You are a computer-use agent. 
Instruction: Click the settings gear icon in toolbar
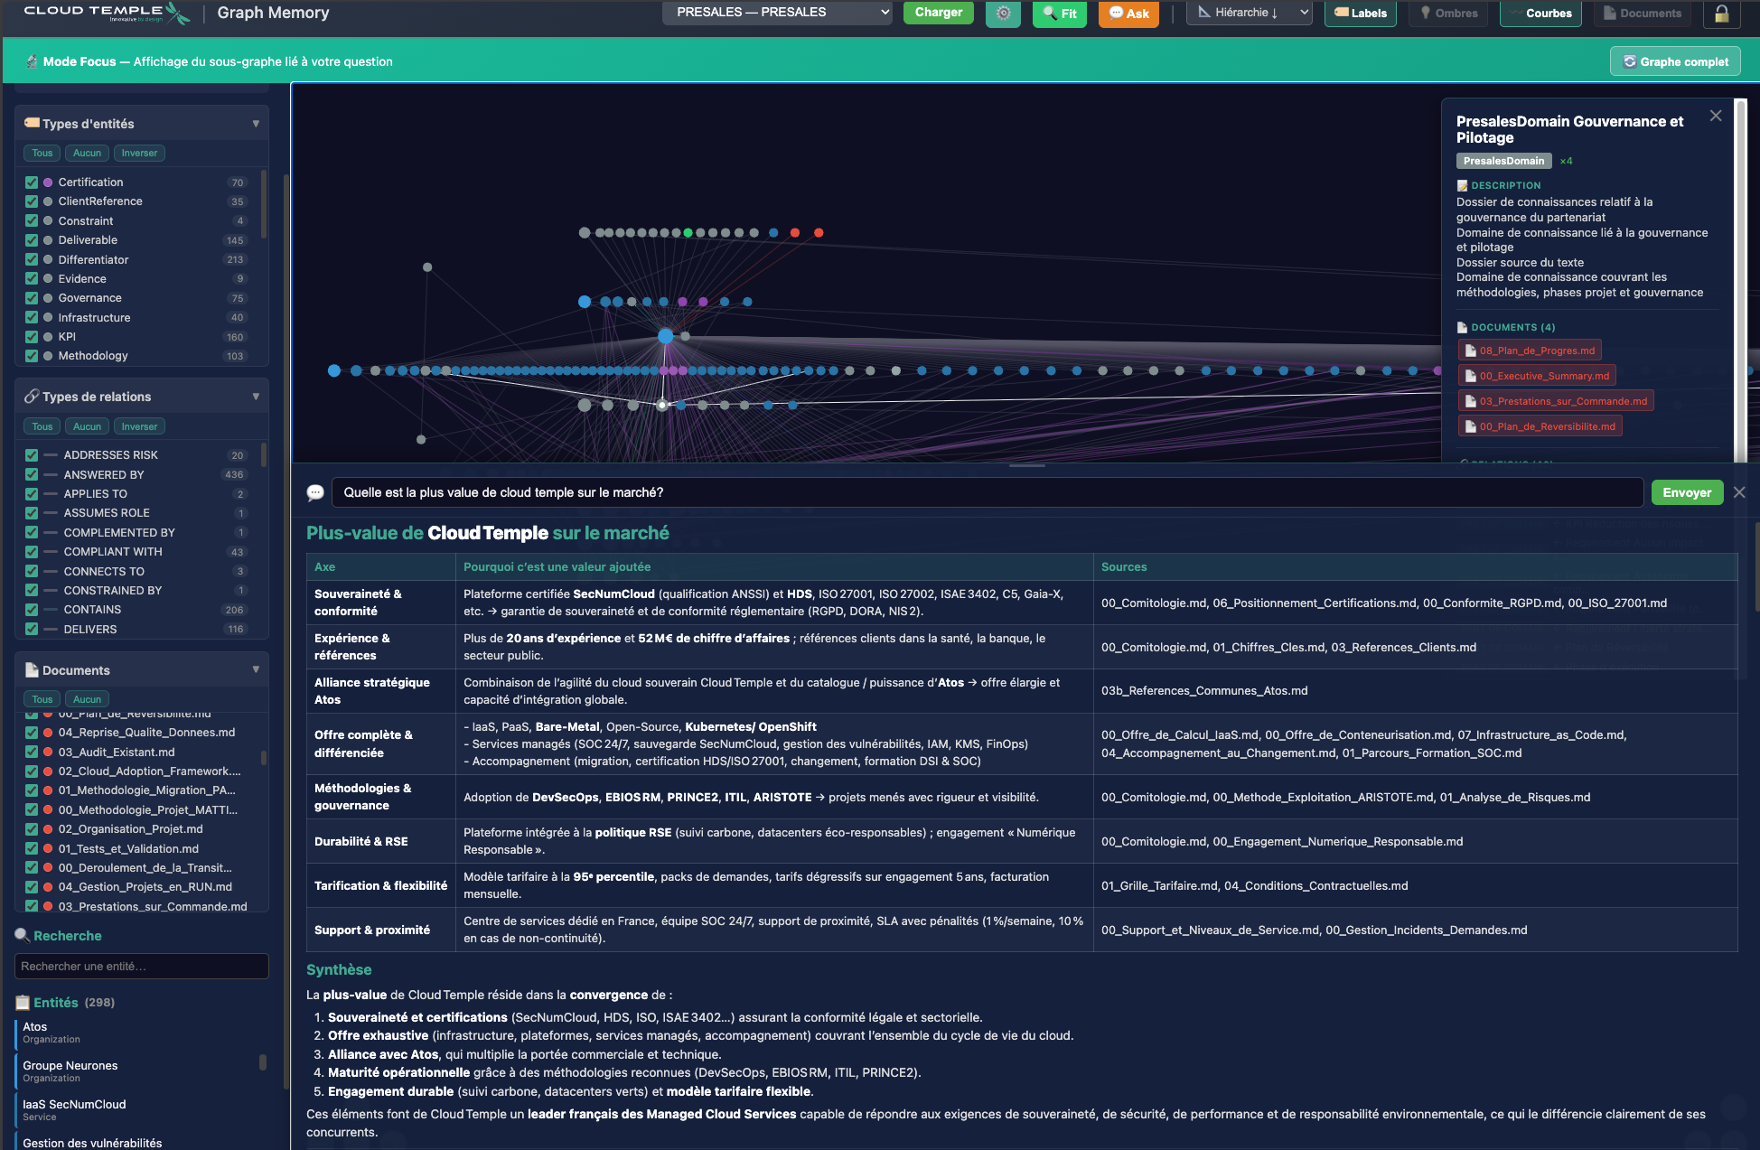[1003, 14]
